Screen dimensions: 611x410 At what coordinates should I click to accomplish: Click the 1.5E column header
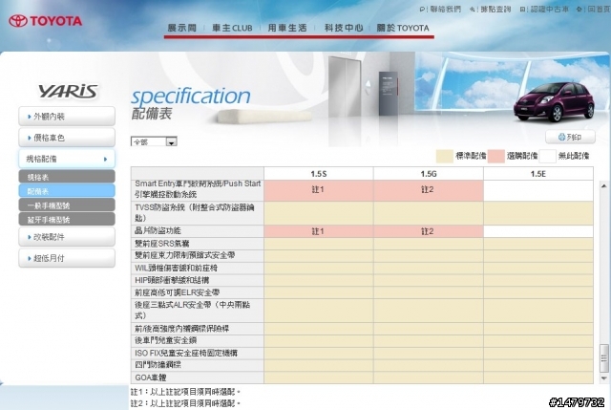click(538, 174)
